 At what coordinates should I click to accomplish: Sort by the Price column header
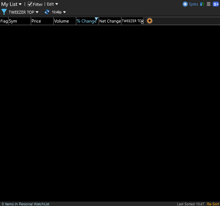pos(42,21)
